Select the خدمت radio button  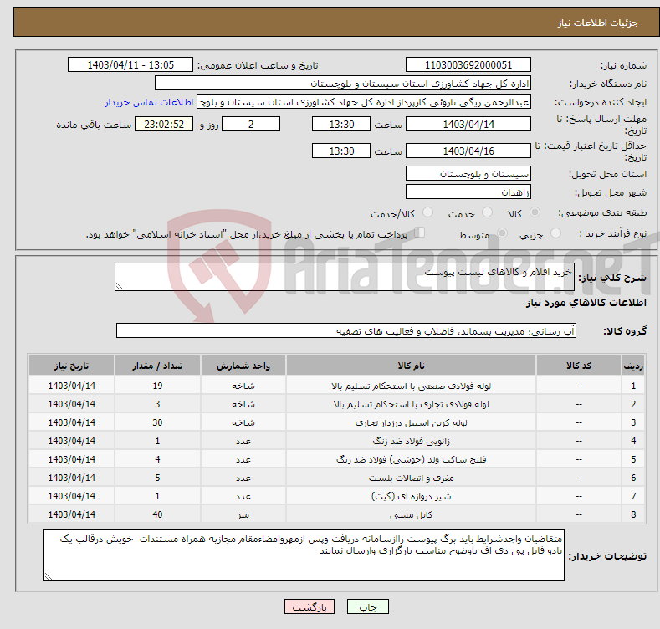point(488,212)
